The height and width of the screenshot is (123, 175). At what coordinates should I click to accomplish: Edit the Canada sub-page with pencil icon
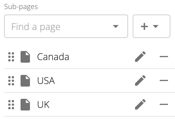[x=140, y=57]
